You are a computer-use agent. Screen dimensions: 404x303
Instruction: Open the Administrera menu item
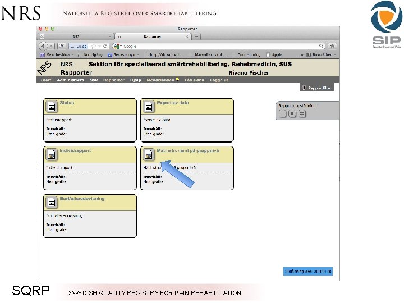tap(70, 80)
